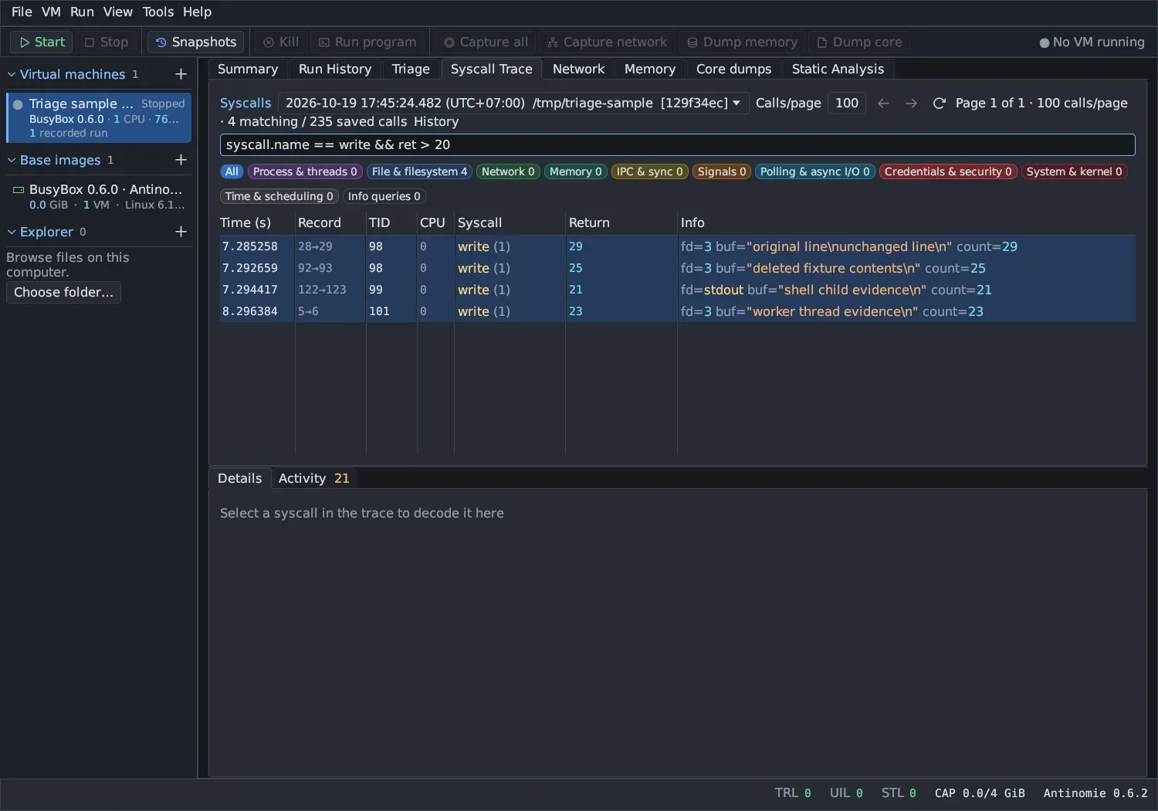The width and height of the screenshot is (1158, 811).
Task: Switch to the Triage tab
Action: pyautogui.click(x=411, y=69)
